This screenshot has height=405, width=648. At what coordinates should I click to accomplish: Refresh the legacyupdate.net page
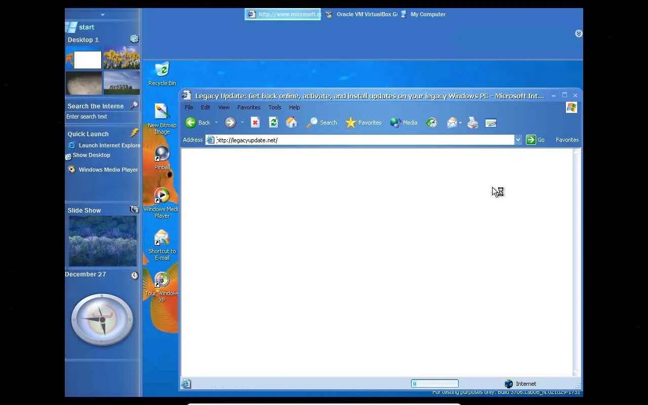(x=273, y=123)
